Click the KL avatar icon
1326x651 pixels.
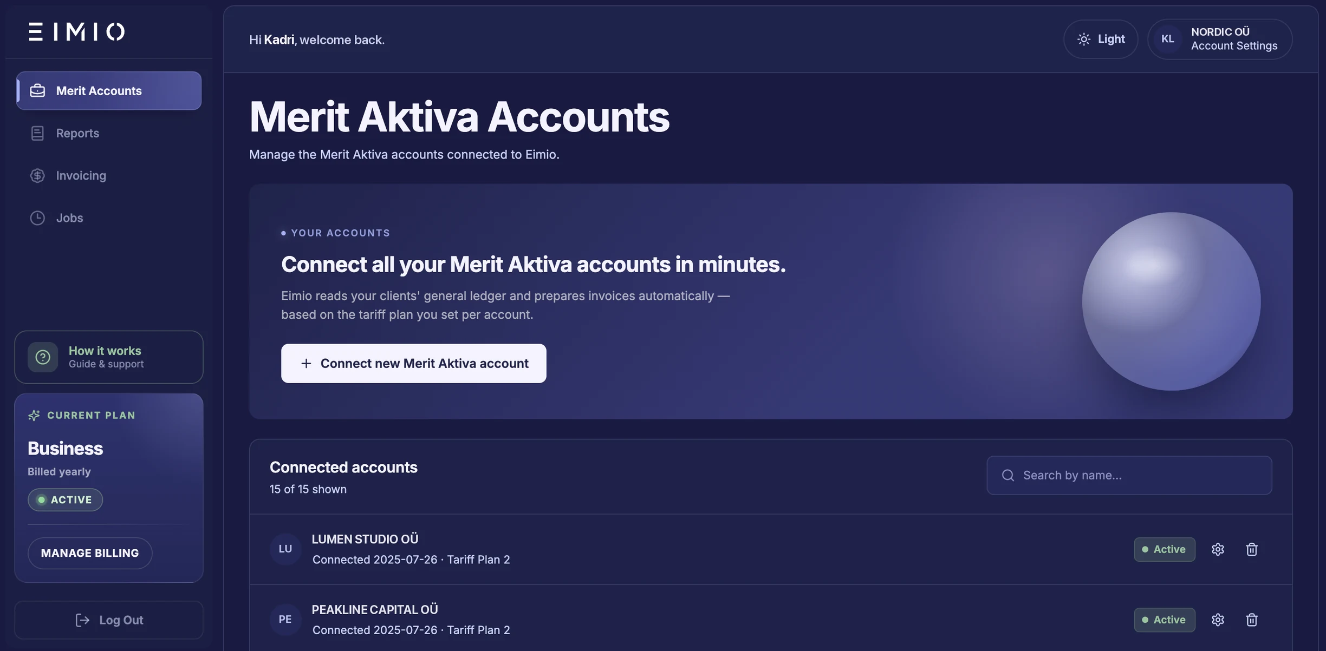pyautogui.click(x=1168, y=39)
